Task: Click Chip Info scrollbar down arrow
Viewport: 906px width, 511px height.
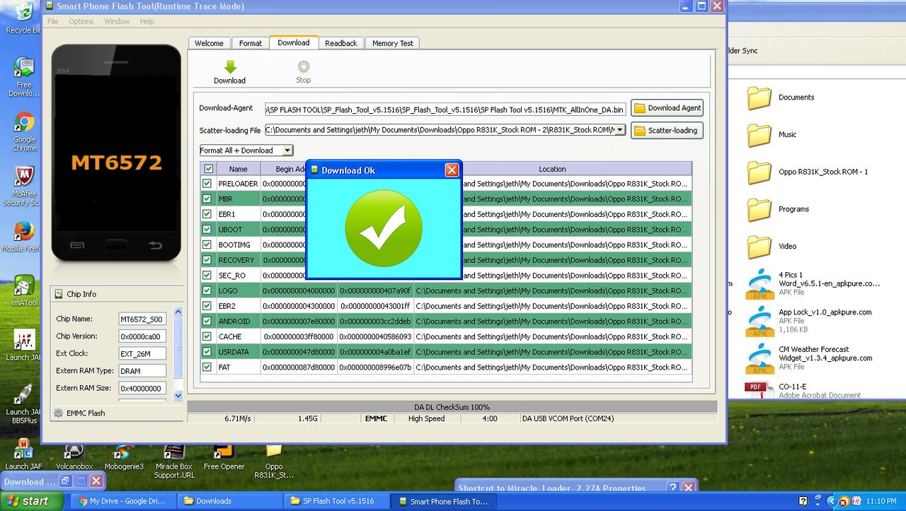Action: (178, 396)
